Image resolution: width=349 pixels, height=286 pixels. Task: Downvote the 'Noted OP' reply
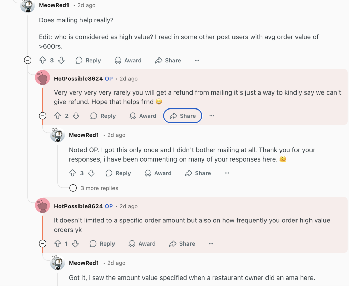pyautogui.click(x=91, y=173)
